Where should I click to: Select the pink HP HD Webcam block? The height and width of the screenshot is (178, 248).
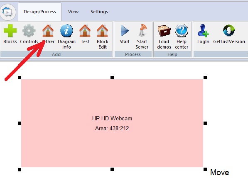tap(112, 123)
